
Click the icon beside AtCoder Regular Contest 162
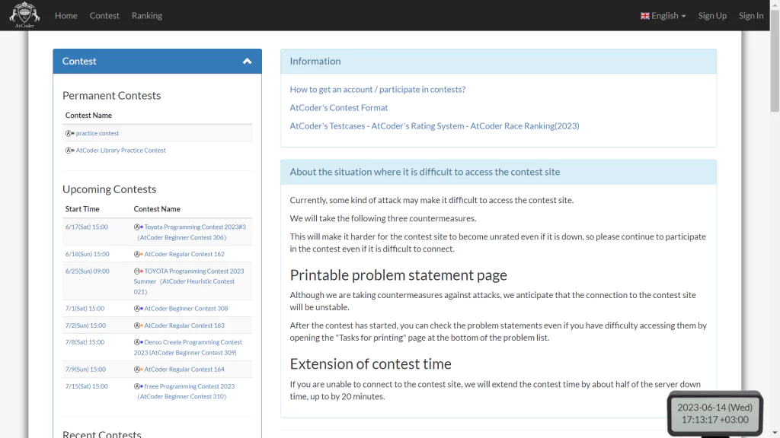click(139, 254)
